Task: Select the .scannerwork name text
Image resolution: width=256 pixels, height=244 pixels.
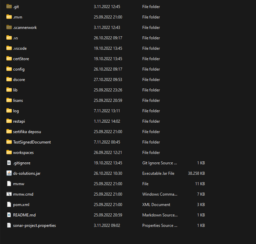Action: pos(25,28)
